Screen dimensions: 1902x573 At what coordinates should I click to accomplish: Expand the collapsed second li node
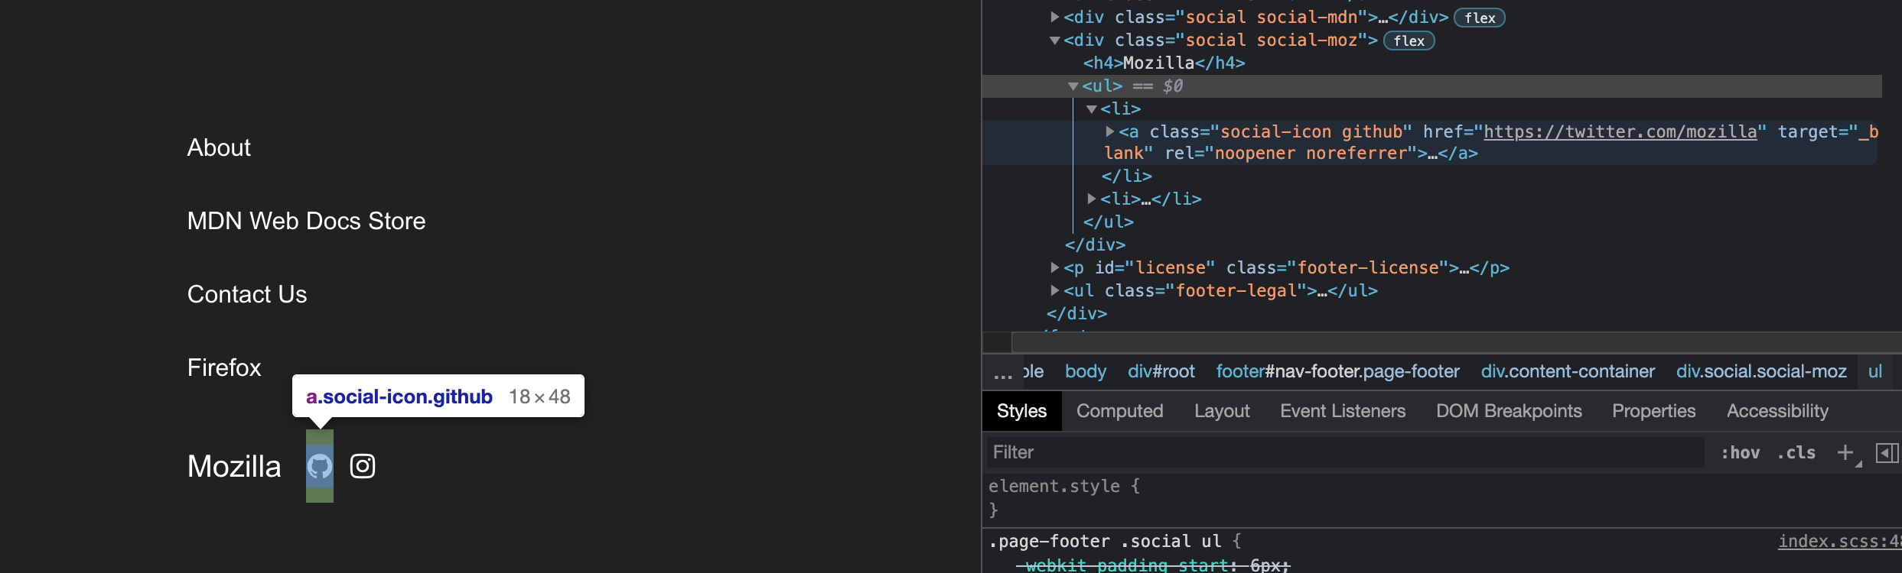(1092, 199)
